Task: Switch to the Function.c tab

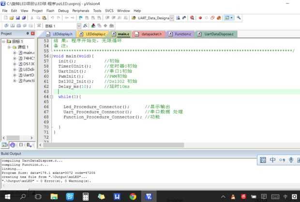Action: pos(180,34)
